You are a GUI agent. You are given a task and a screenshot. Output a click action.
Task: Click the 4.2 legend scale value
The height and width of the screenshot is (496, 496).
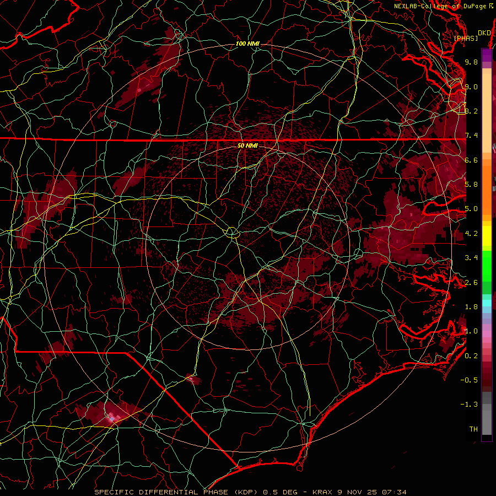pos(471,234)
